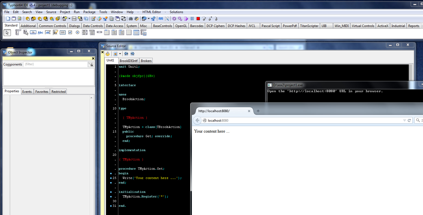
Task: Expand the Source Editor jump-to dropdown arrow
Action: (120, 54)
